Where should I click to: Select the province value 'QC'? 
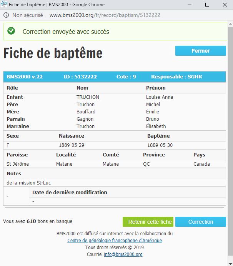coord(146,164)
